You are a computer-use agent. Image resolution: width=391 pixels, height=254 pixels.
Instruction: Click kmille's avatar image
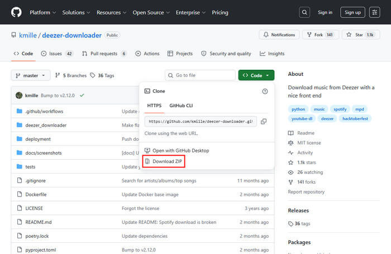tap(19, 95)
